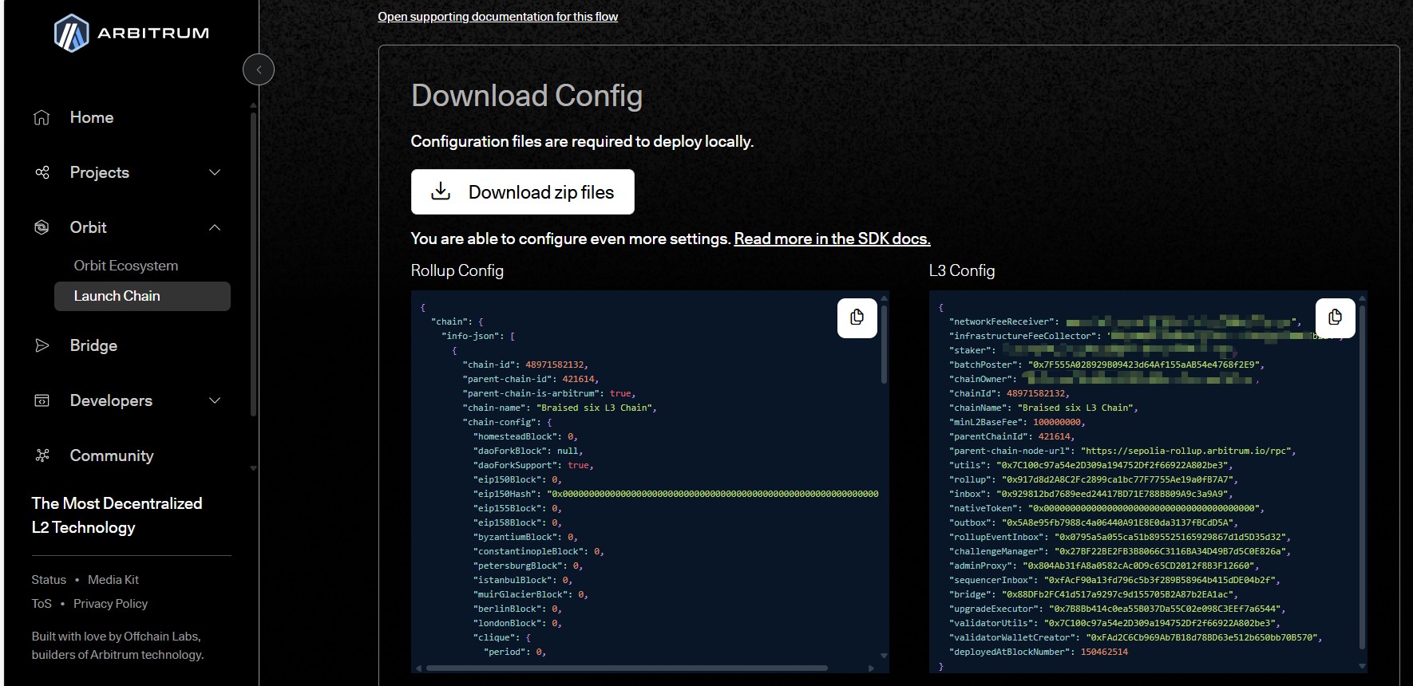Click the "parent-chain-id" 421614 line
Image resolution: width=1413 pixels, height=686 pixels.
tap(530, 379)
